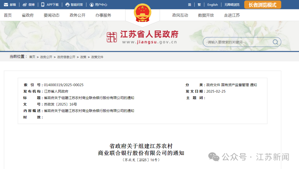Click the 用户中心 user icon

[92, 5]
